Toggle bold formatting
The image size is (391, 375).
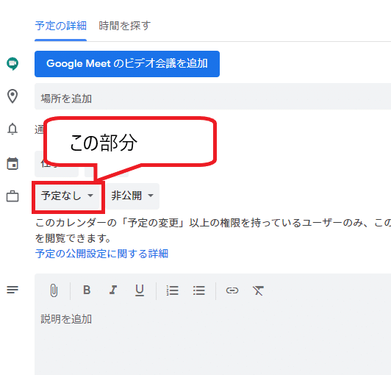[x=87, y=290]
